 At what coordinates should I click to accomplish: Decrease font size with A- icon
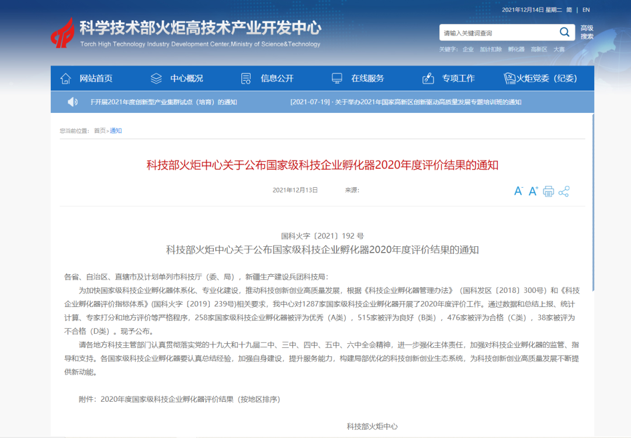(x=518, y=191)
